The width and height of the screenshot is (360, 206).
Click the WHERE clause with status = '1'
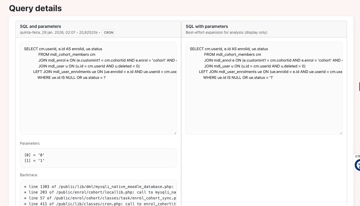[x=238, y=78]
